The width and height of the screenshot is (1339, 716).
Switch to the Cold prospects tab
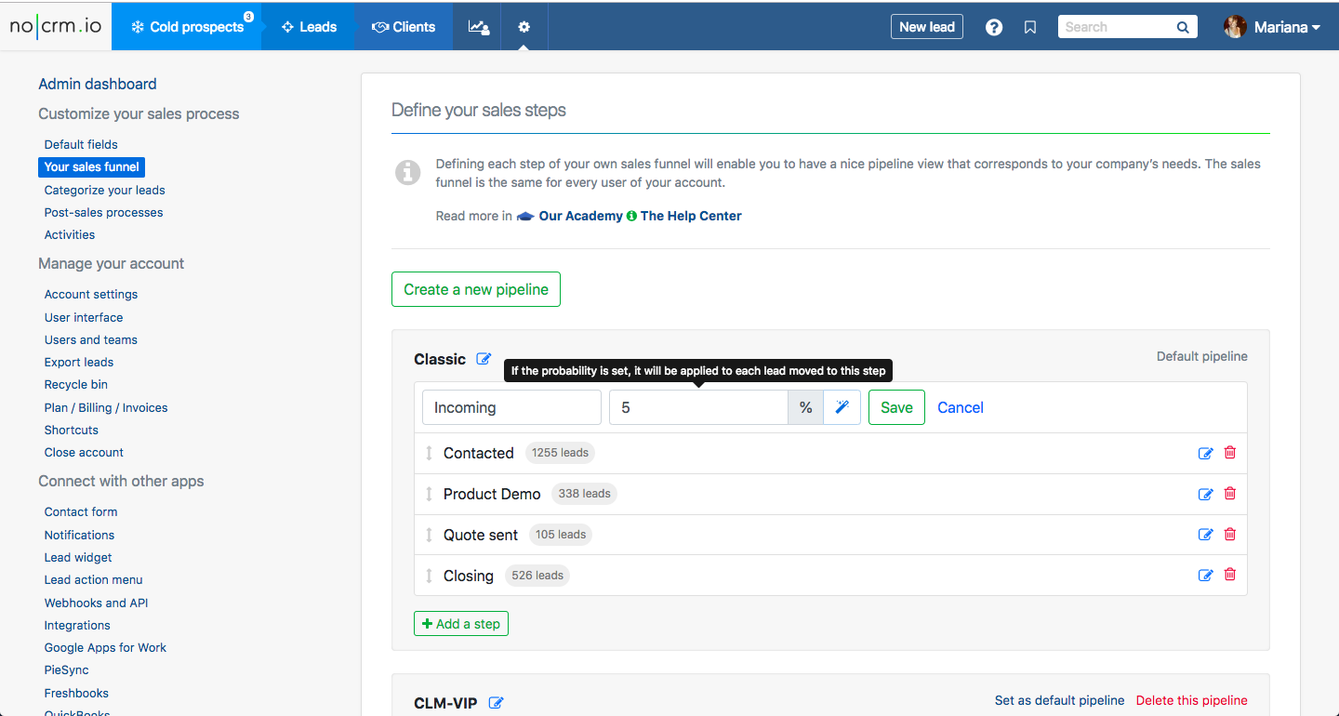click(187, 27)
